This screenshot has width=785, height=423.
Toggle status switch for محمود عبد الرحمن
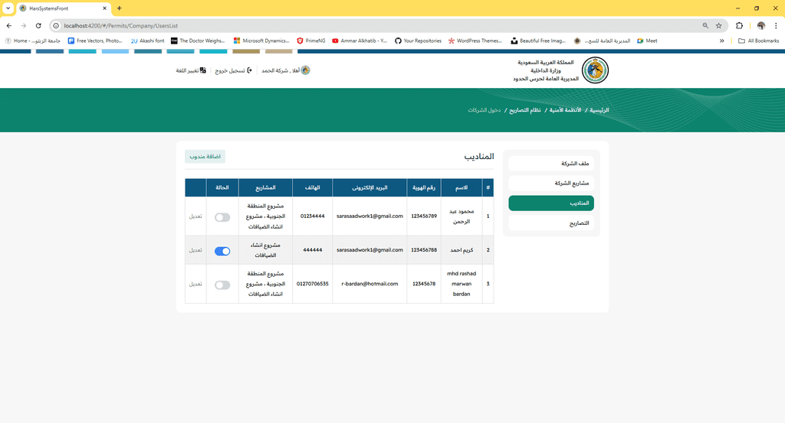coord(222,217)
